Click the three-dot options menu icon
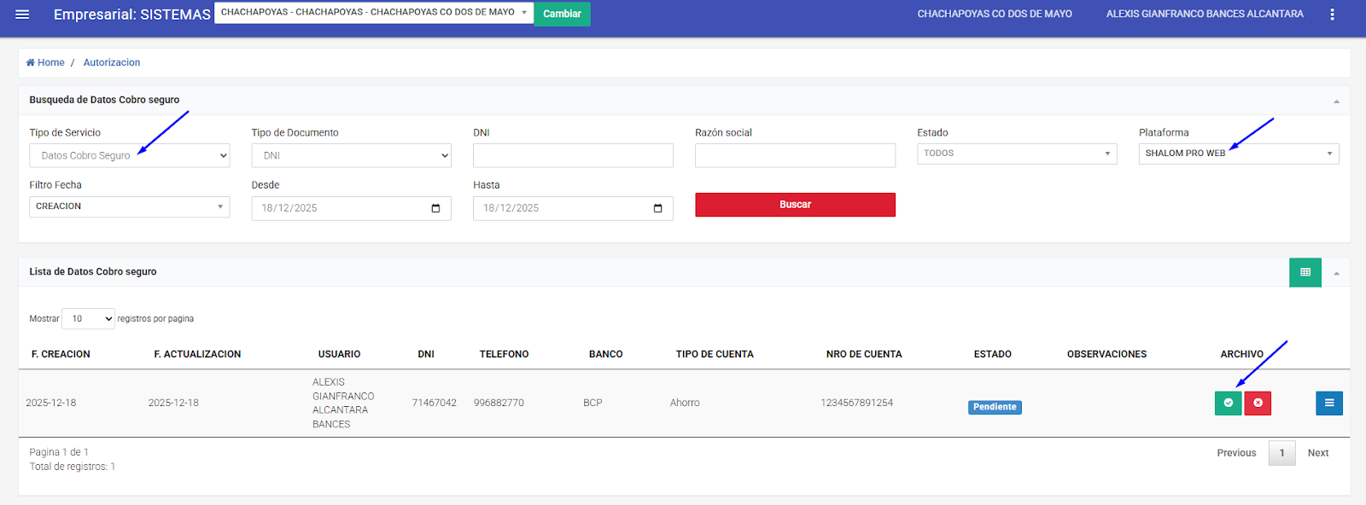The image size is (1366, 505). (1332, 15)
